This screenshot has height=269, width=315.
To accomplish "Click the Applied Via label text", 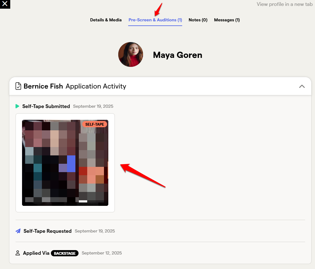I will click(36, 253).
